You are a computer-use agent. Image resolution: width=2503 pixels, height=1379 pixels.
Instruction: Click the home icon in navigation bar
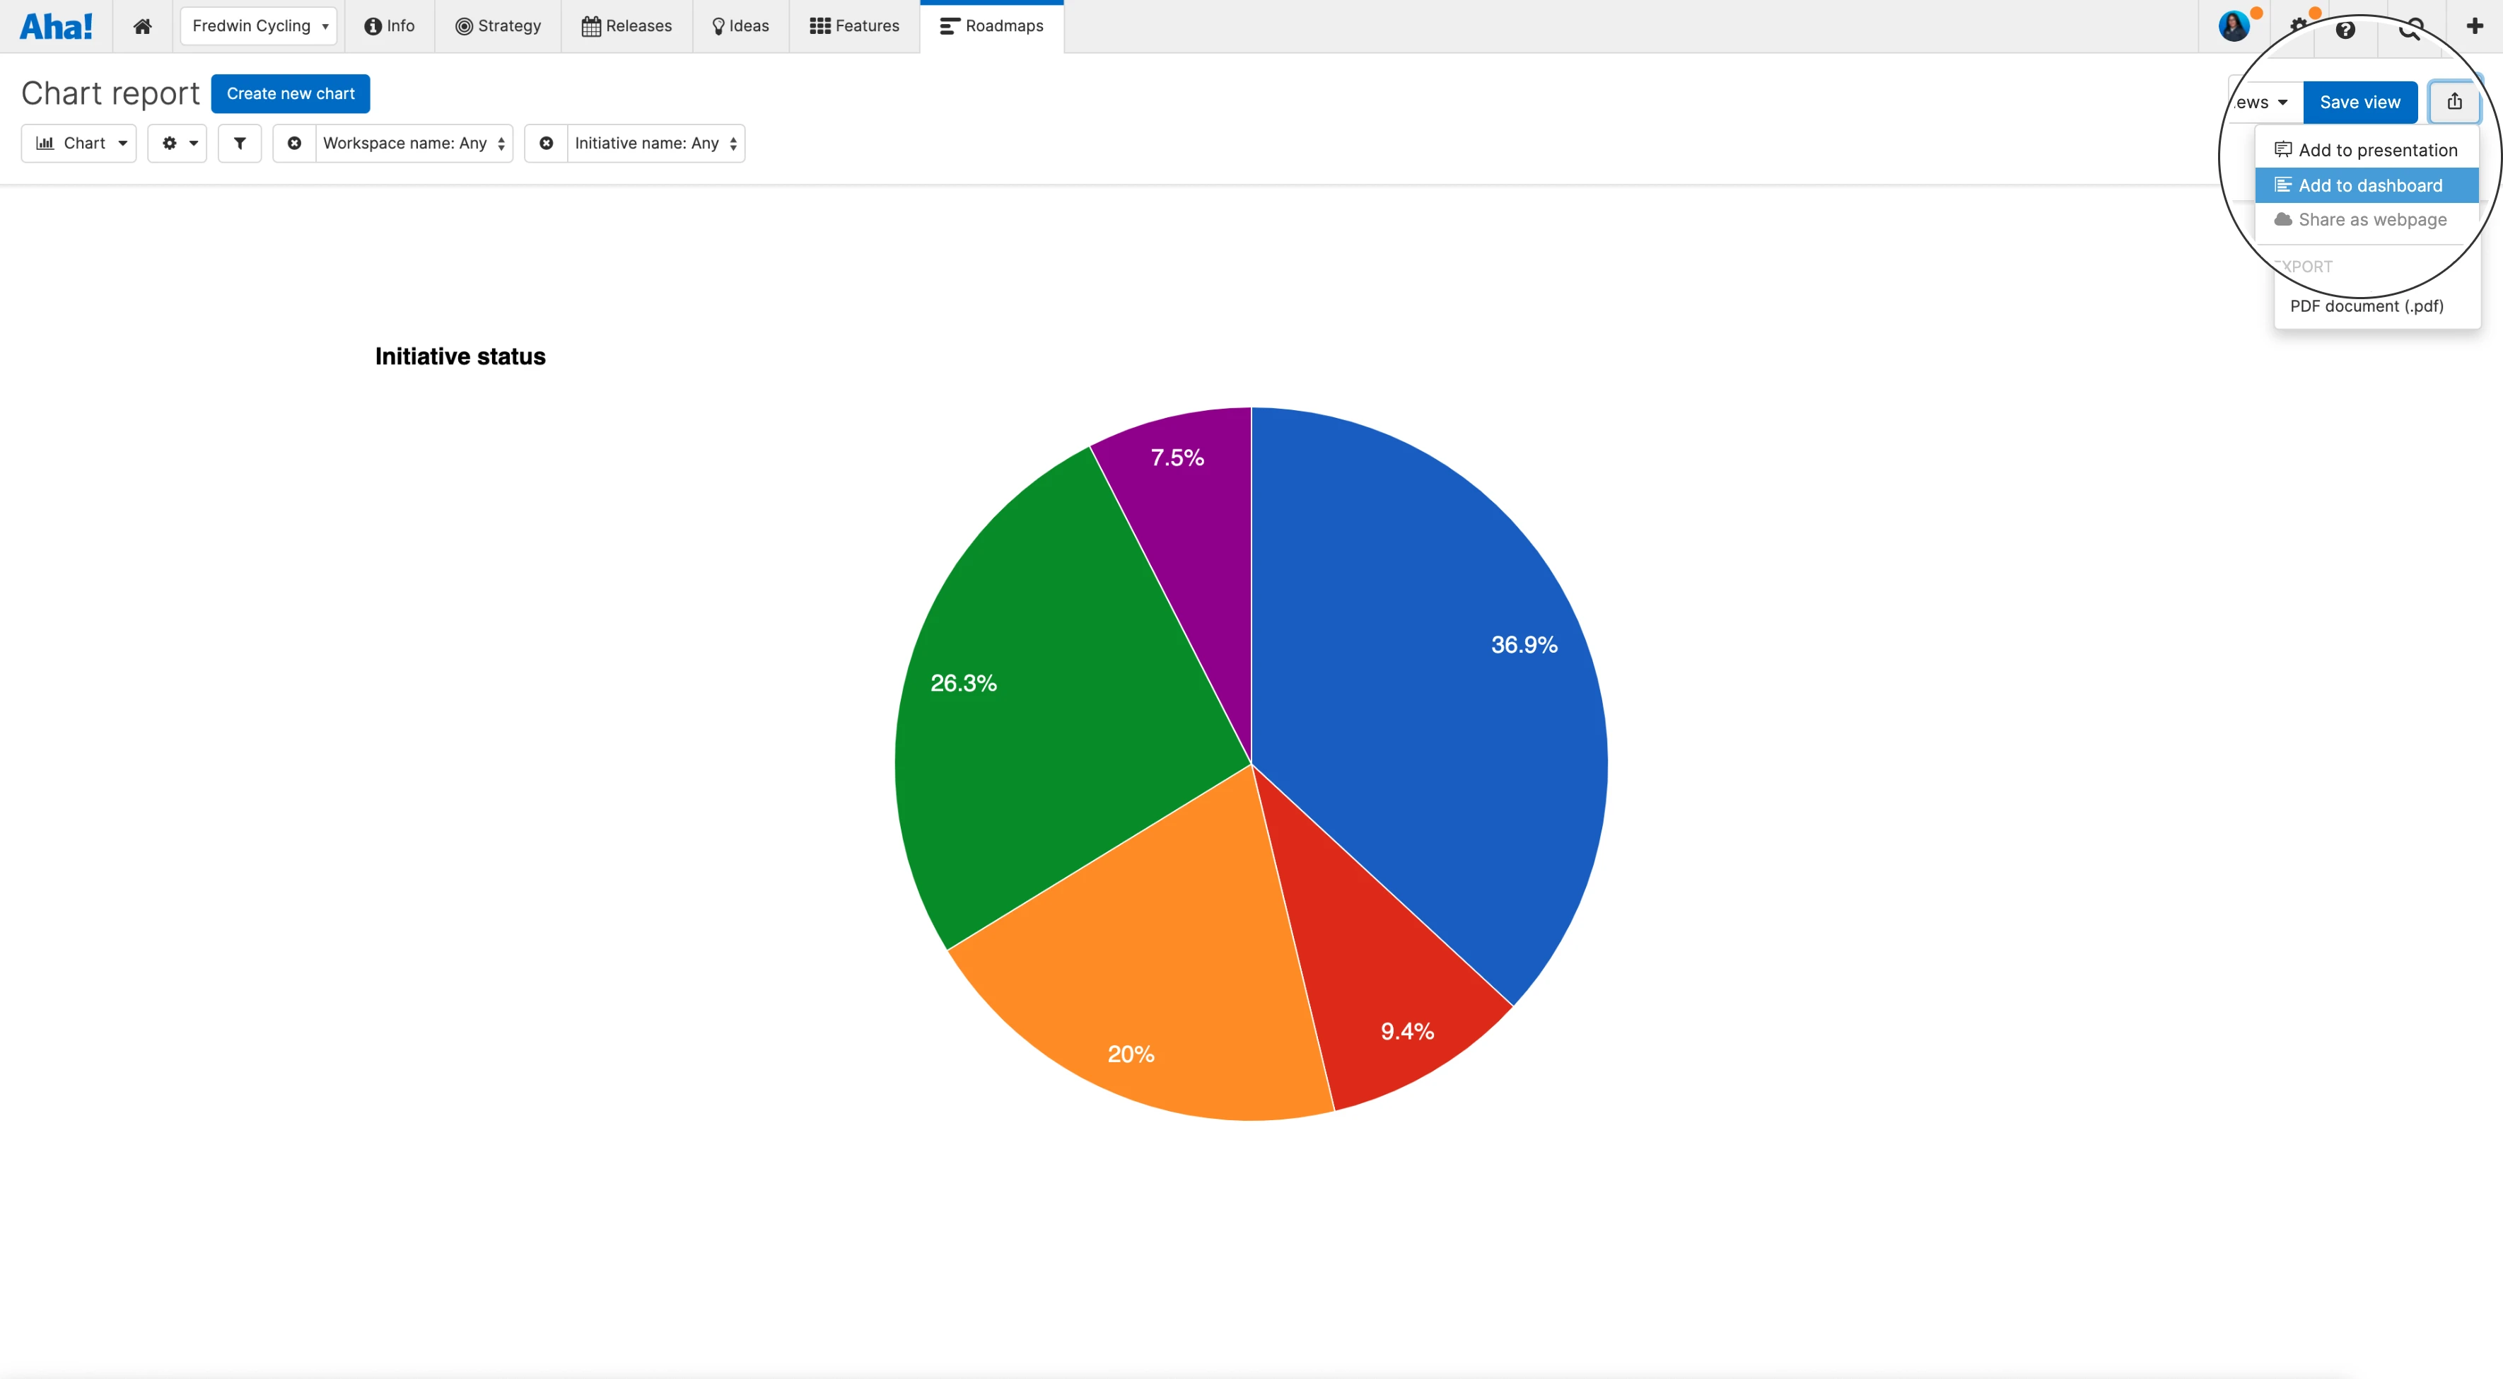click(x=142, y=26)
